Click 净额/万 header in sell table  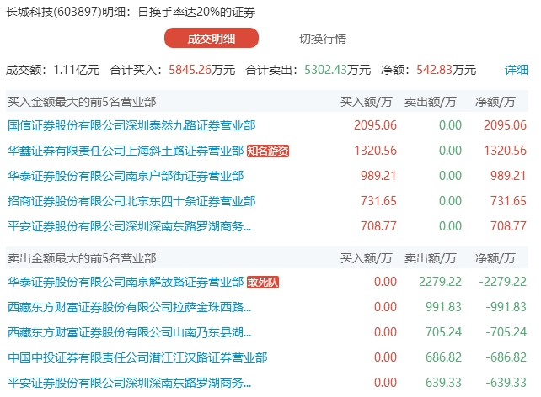click(x=495, y=258)
